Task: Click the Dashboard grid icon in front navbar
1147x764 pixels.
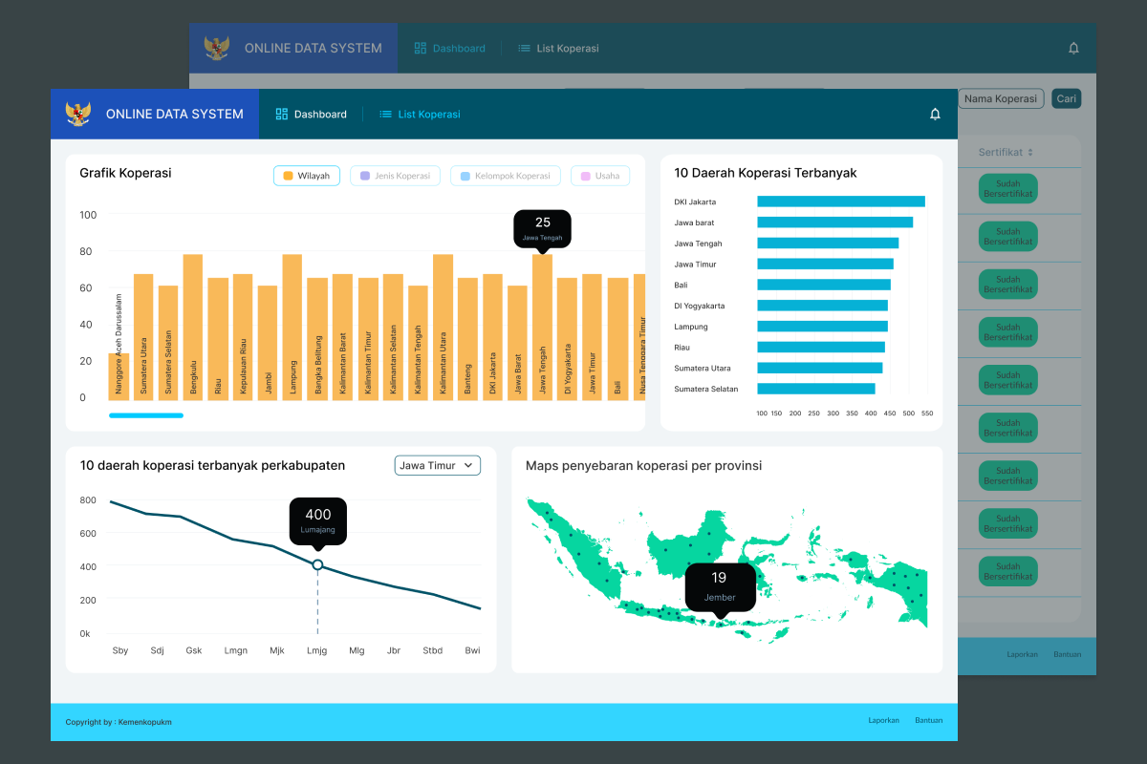Action: (282, 115)
